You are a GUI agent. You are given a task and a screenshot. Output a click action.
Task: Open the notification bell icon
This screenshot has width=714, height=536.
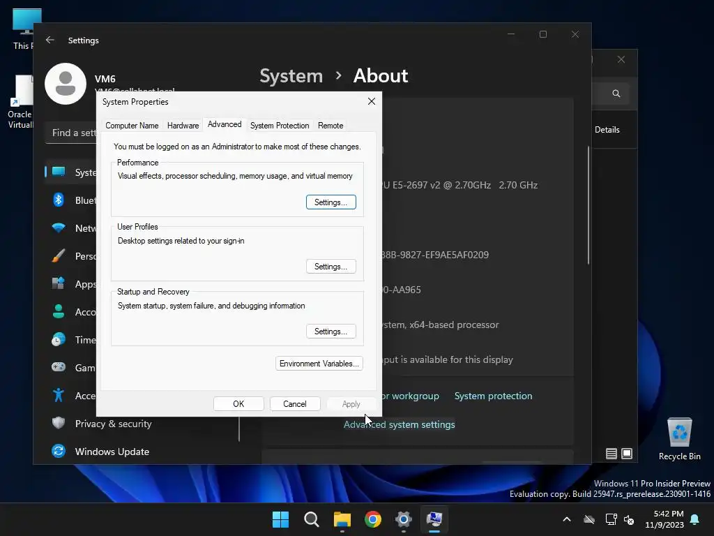[694, 519]
